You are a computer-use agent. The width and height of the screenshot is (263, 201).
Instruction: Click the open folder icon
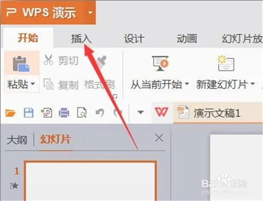coord(11,113)
